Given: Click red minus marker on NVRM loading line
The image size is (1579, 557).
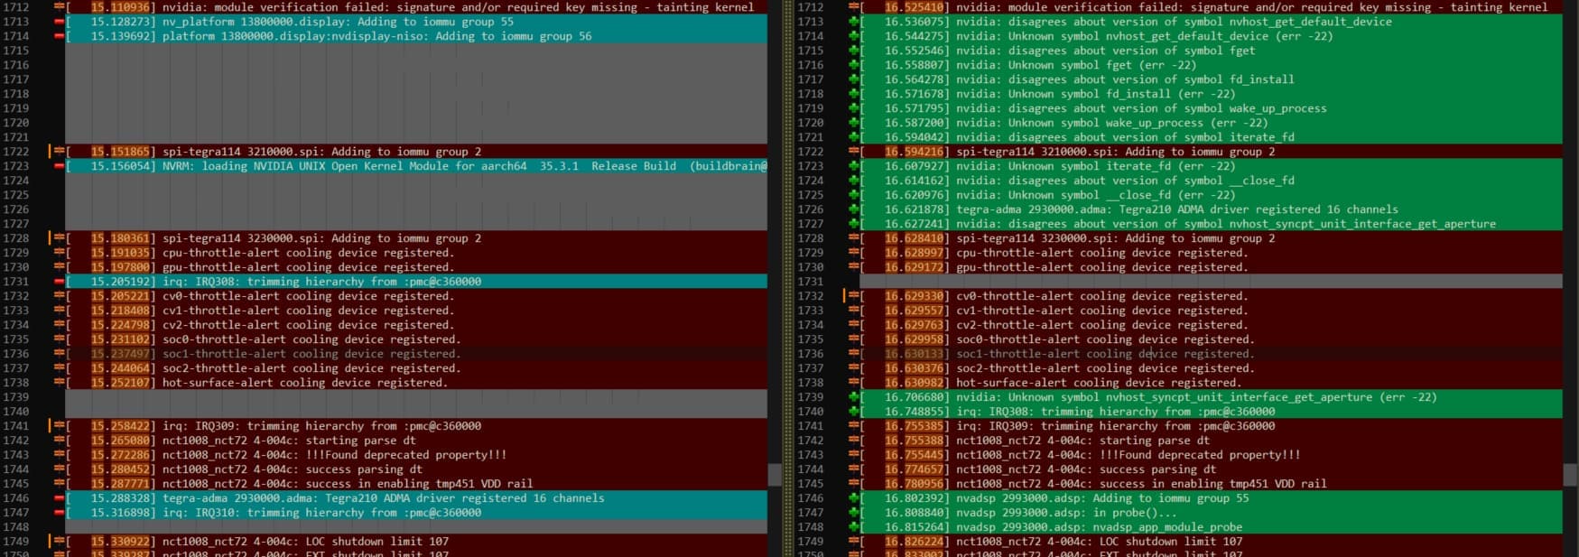Looking at the screenshot, I should pos(59,166).
